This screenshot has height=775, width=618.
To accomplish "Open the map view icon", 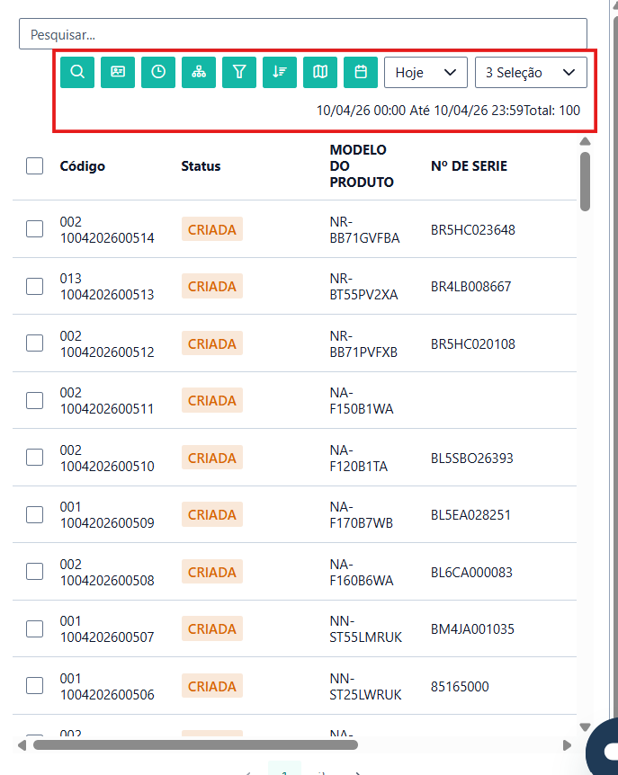I will click(x=320, y=72).
